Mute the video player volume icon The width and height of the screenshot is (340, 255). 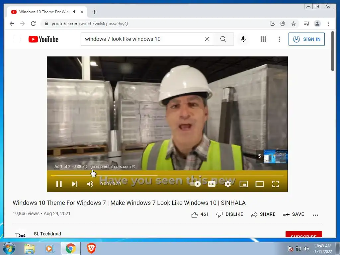click(x=90, y=184)
